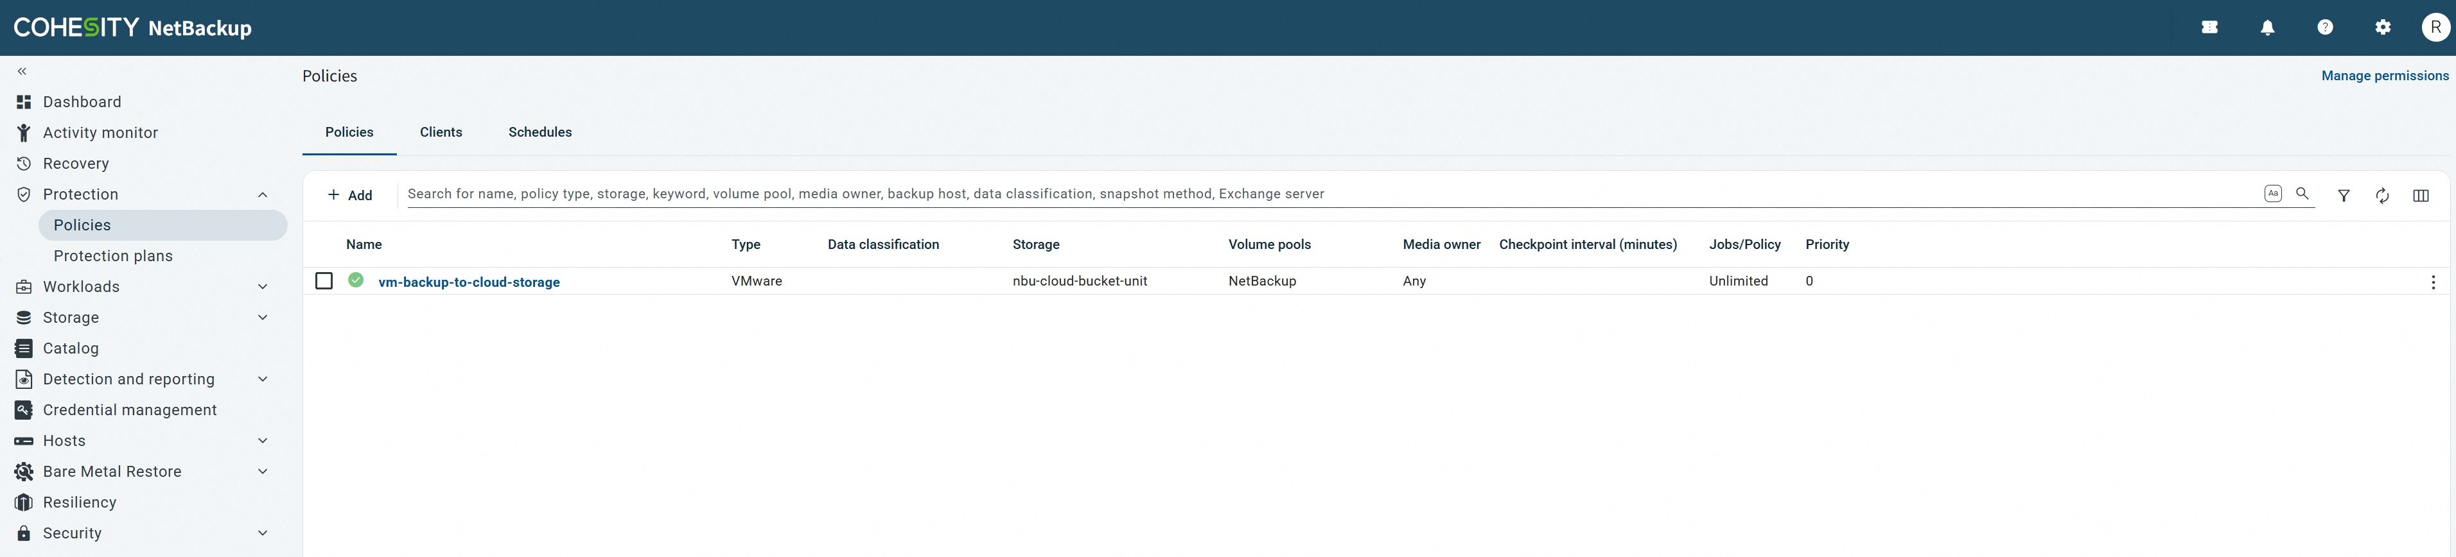Image resolution: width=2456 pixels, height=557 pixels.
Task: Refresh the policies table
Action: [x=2381, y=195]
